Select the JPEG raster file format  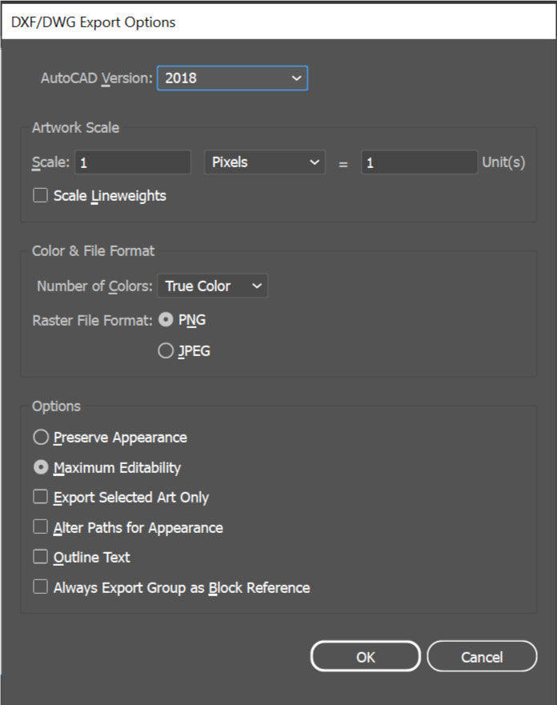pos(166,350)
